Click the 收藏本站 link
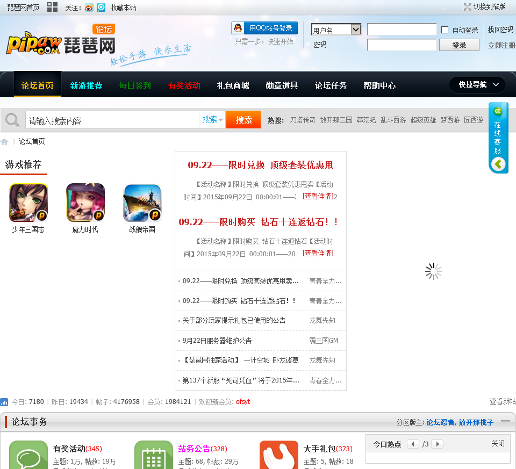This screenshot has width=516, height=469. tap(123, 8)
